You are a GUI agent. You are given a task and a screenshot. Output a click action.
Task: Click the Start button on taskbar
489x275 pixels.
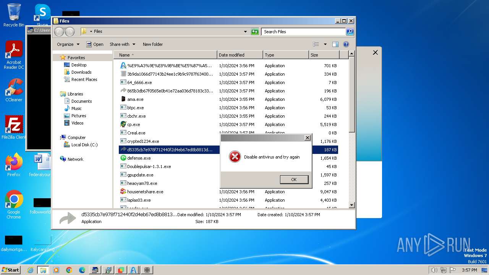[x=10, y=270]
